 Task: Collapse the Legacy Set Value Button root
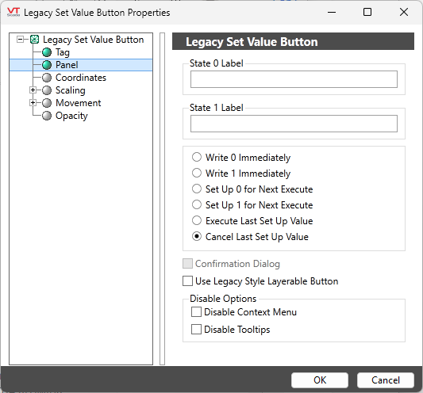pos(20,40)
